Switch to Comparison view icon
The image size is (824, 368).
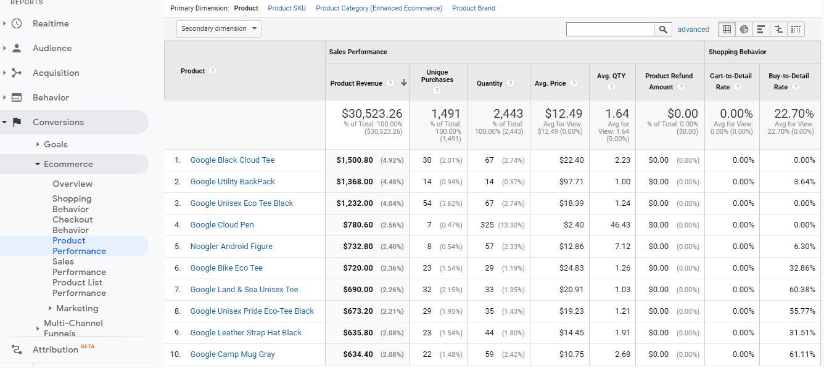[778, 29]
